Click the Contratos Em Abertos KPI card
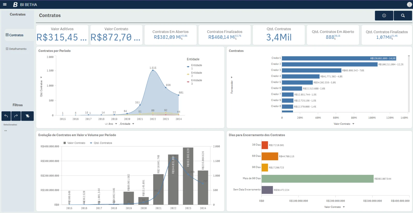This screenshot has height=213, width=413. (x=170, y=35)
